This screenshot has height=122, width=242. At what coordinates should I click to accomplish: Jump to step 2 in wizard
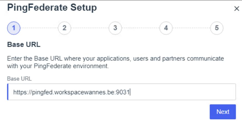[x=64, y=28]
